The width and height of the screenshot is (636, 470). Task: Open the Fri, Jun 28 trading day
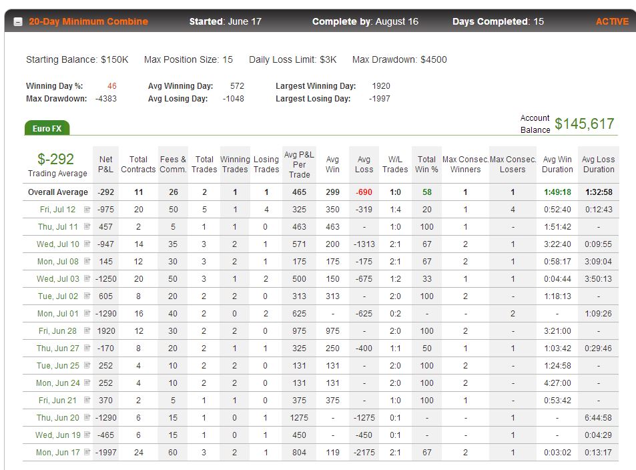coord(57,331)
